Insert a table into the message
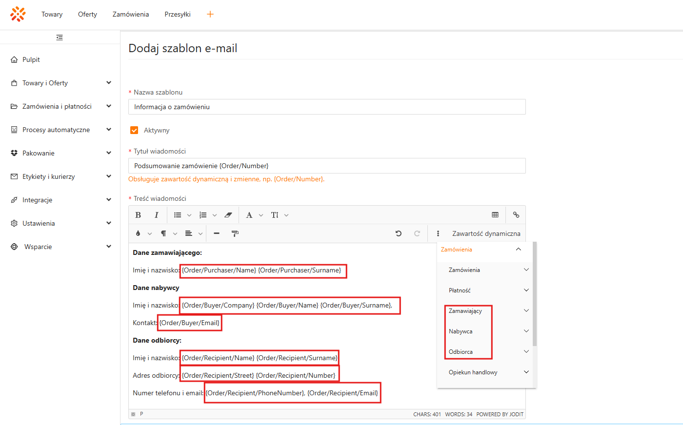Image resolution: width=683 pixels, height=425 pixels. pyautogui.click(x=495, y=215)
